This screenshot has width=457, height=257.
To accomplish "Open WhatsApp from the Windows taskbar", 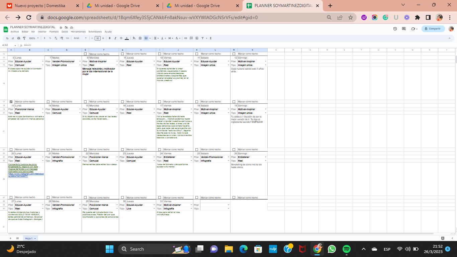I will point(332,249).
